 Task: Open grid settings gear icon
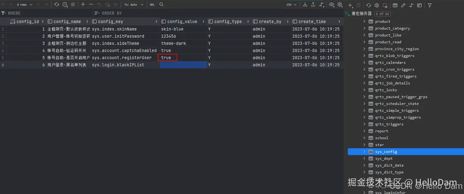(340, 5)
